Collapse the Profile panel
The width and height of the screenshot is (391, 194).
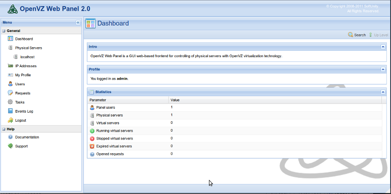(x=383, y=69)
